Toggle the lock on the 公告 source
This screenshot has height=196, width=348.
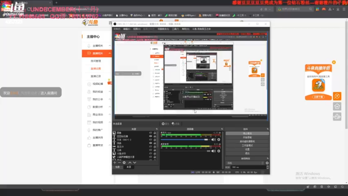[x=155, y=150]
